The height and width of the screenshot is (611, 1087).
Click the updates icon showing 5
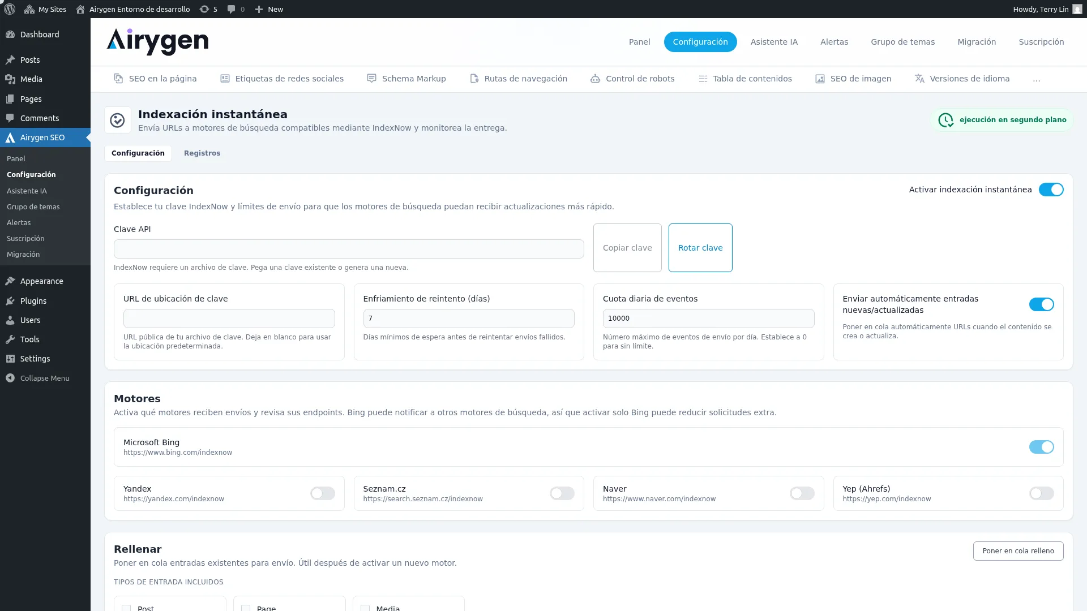click(x=204, y=9)
